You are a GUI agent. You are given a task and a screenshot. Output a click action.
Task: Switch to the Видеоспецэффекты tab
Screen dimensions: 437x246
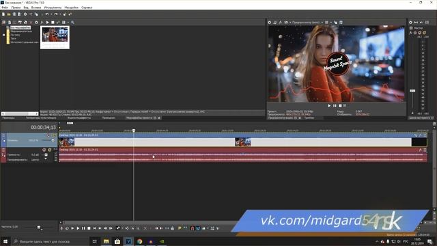tap(79, 118)
